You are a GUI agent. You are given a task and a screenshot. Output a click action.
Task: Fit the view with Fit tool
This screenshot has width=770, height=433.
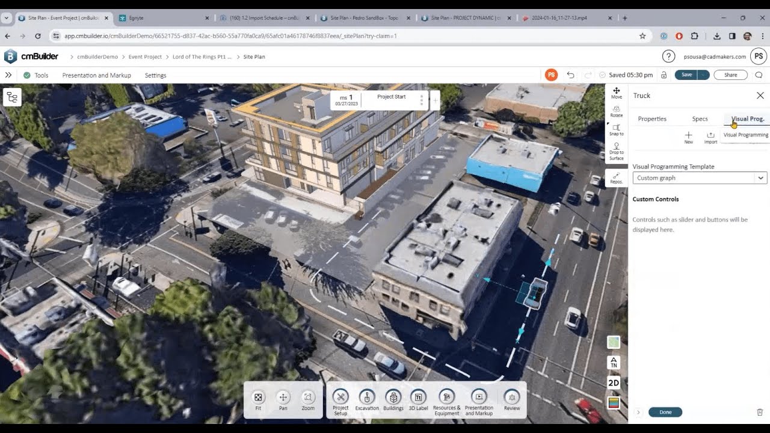(x=258, y=401)
